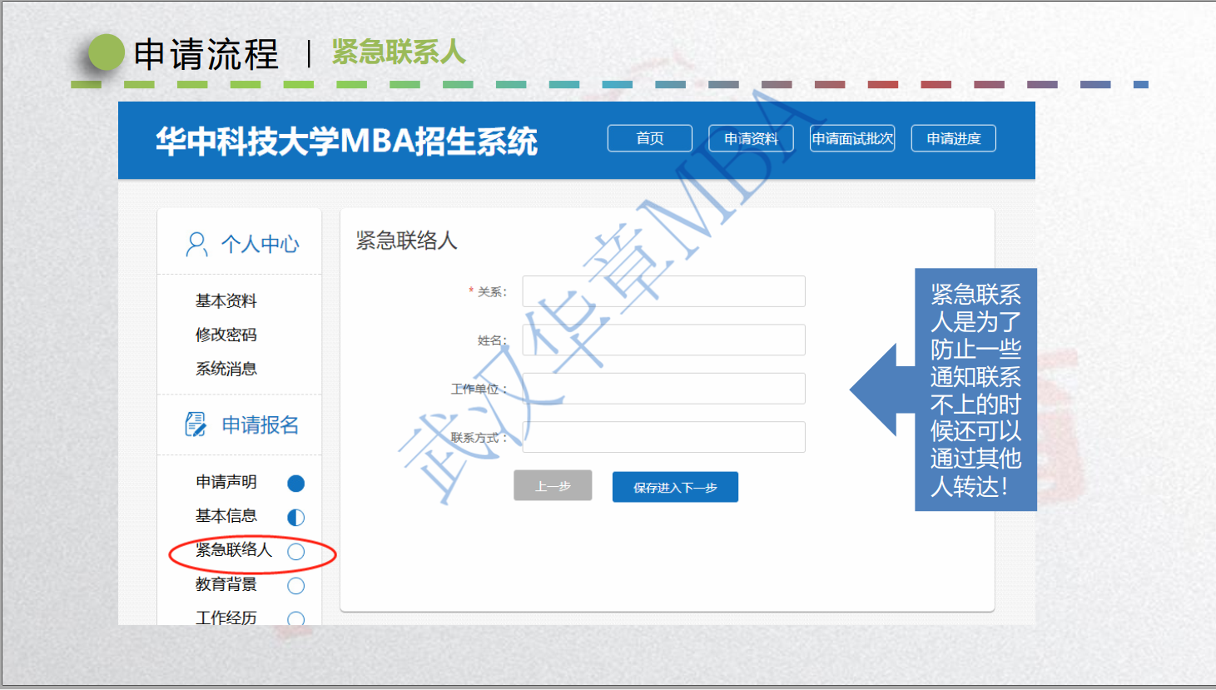Click the 紧急联络人 form heading

[x=406, y=241]
